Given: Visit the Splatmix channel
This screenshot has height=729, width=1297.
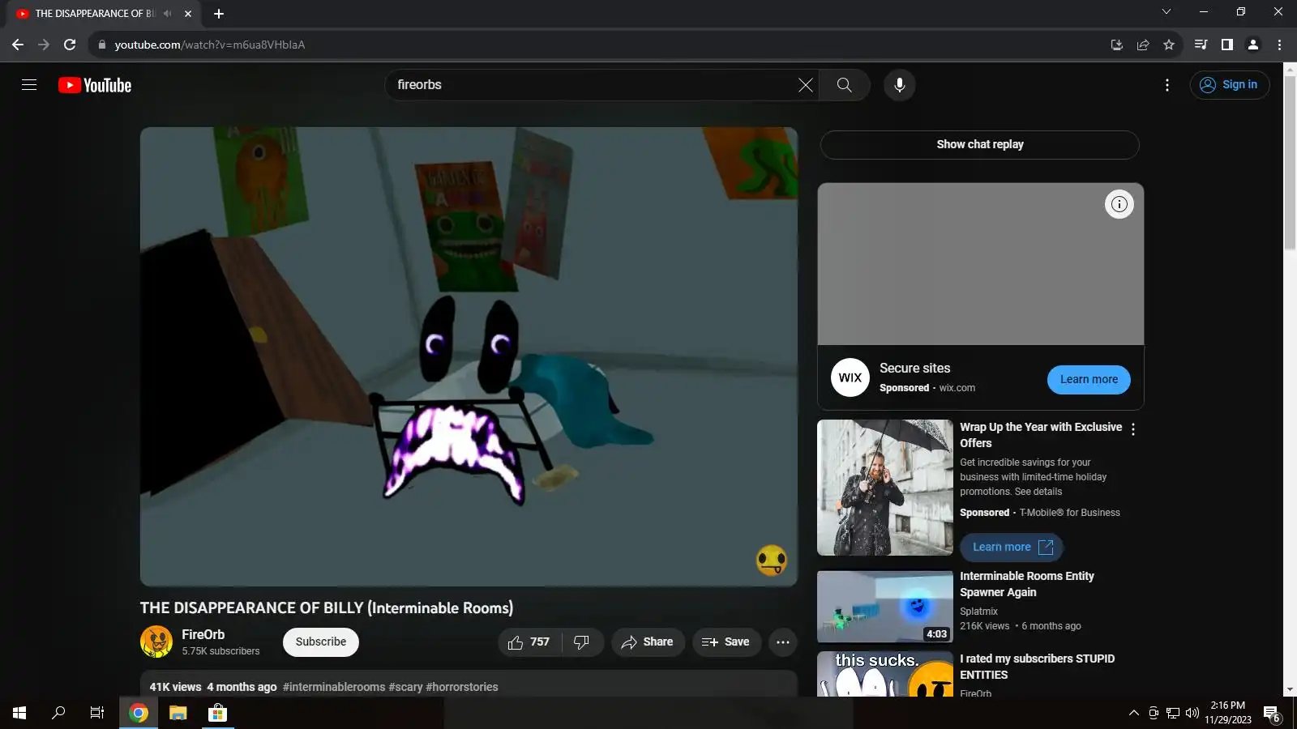Looking at the screenshot, I should pos(978,612).
